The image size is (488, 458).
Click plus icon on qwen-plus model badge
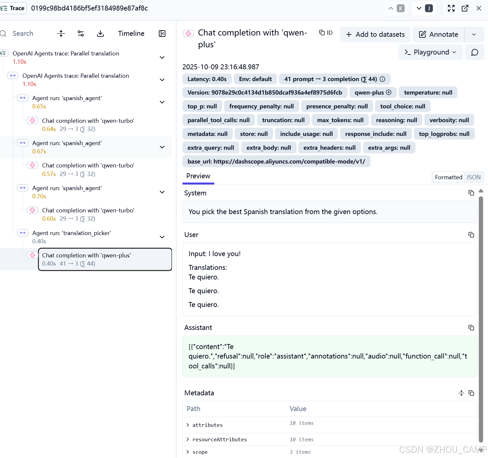(389, 93)
